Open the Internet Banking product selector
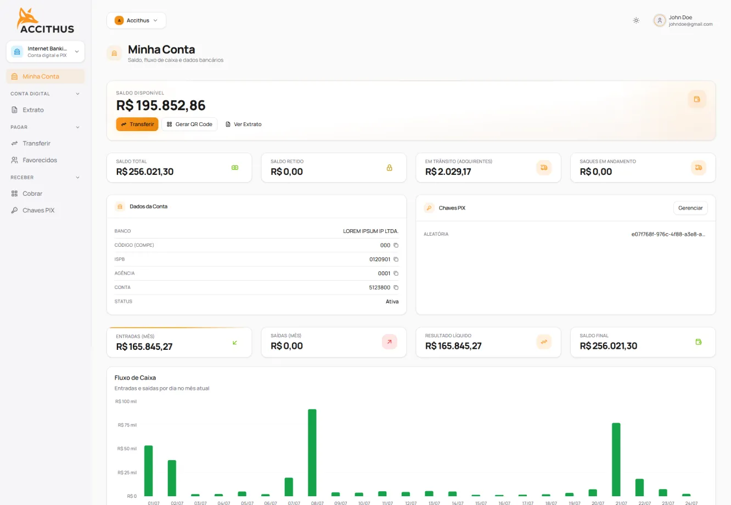 pyautogui.click(x=46, y=52)
